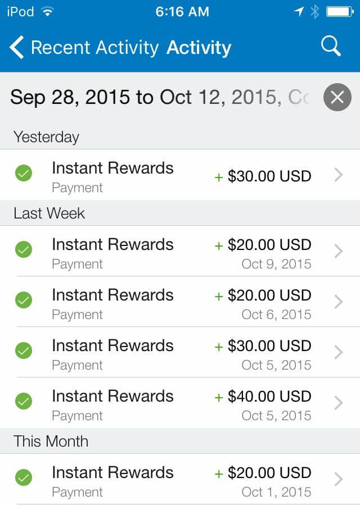The width and height of the screenshot is (360, 505).
Task: Expand the $40.00 USD payment chevron
Action: [339, 403]
